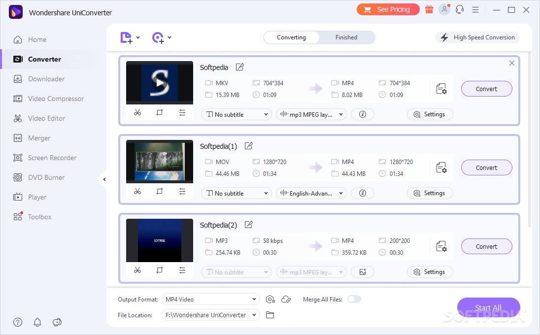The image size is (540, 335).
Task: Open Video Compressor in the sidebar
Action: (x=48, y=99)
